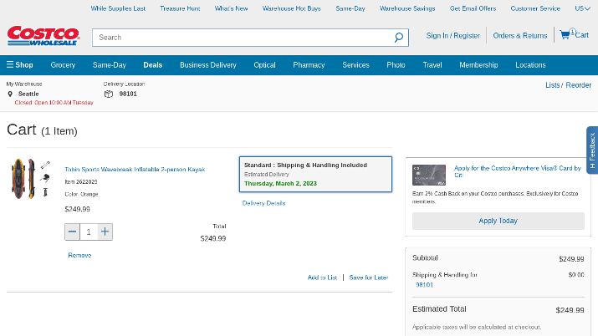This screenshot has width=598, height=336.
Task: Click the quantity field showing 1
Action: pos(89,232)
